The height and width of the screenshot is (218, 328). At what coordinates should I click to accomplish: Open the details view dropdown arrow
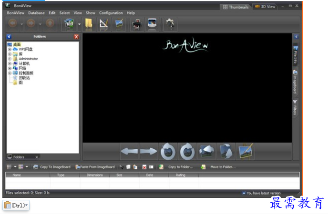pos(27,167)
